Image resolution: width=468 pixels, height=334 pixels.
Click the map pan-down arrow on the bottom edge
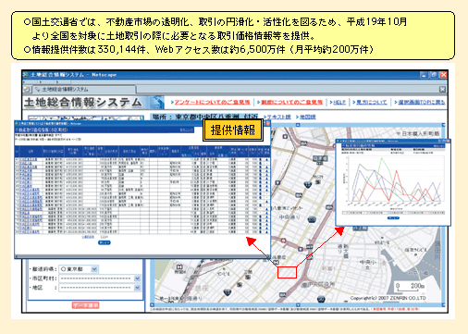298,304
